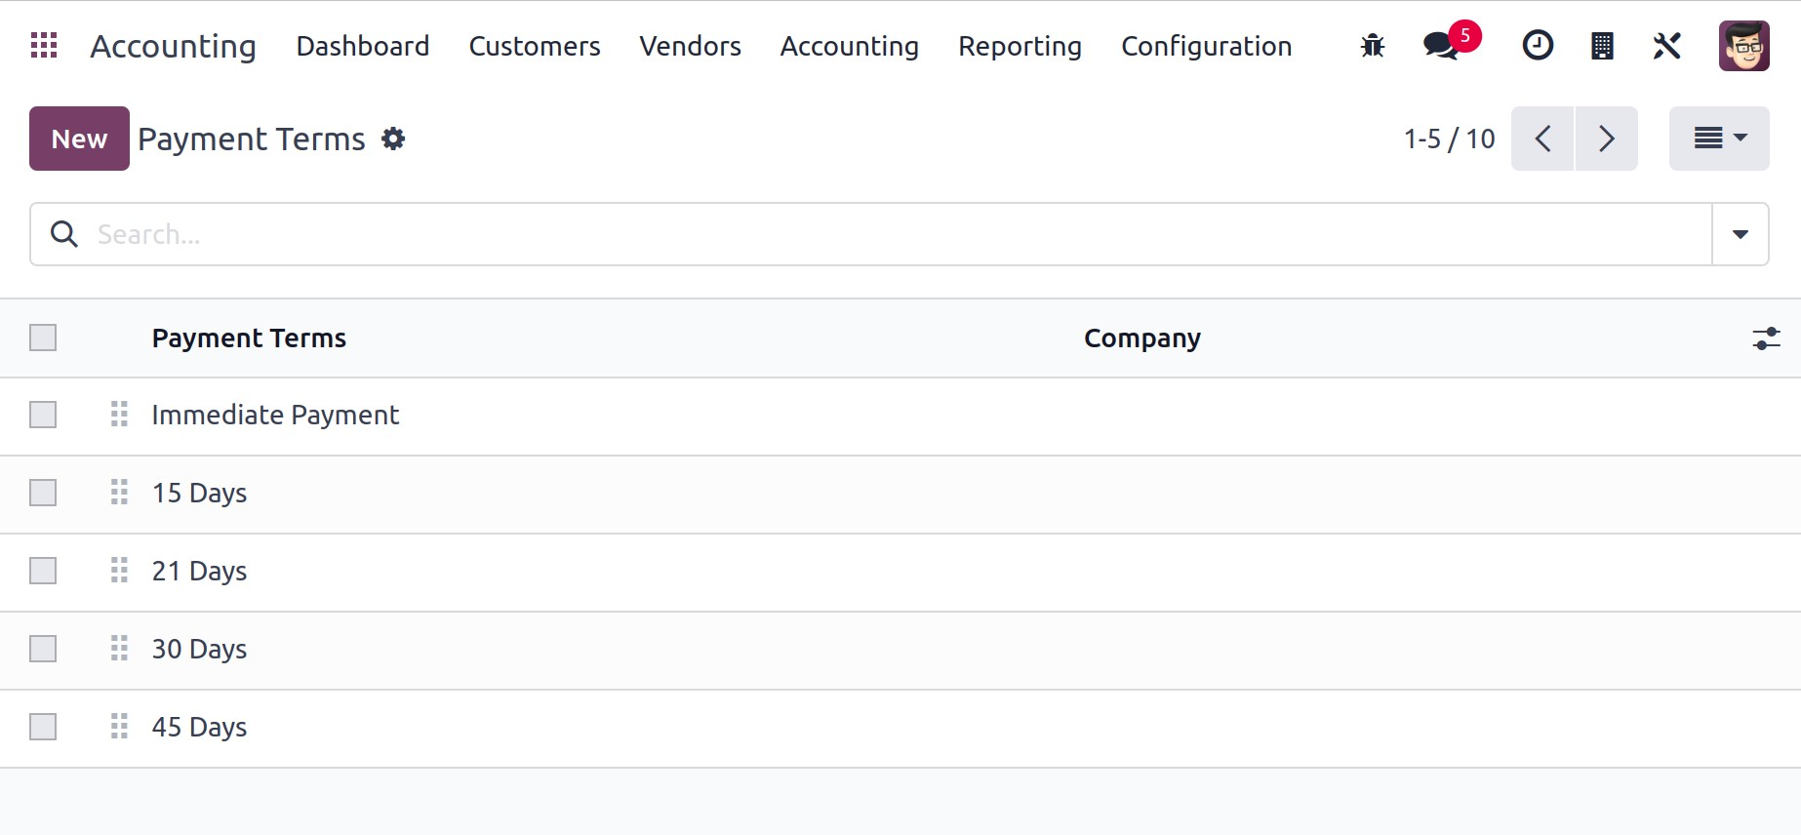Open the list view switcher dropdown

(1718, 139)
